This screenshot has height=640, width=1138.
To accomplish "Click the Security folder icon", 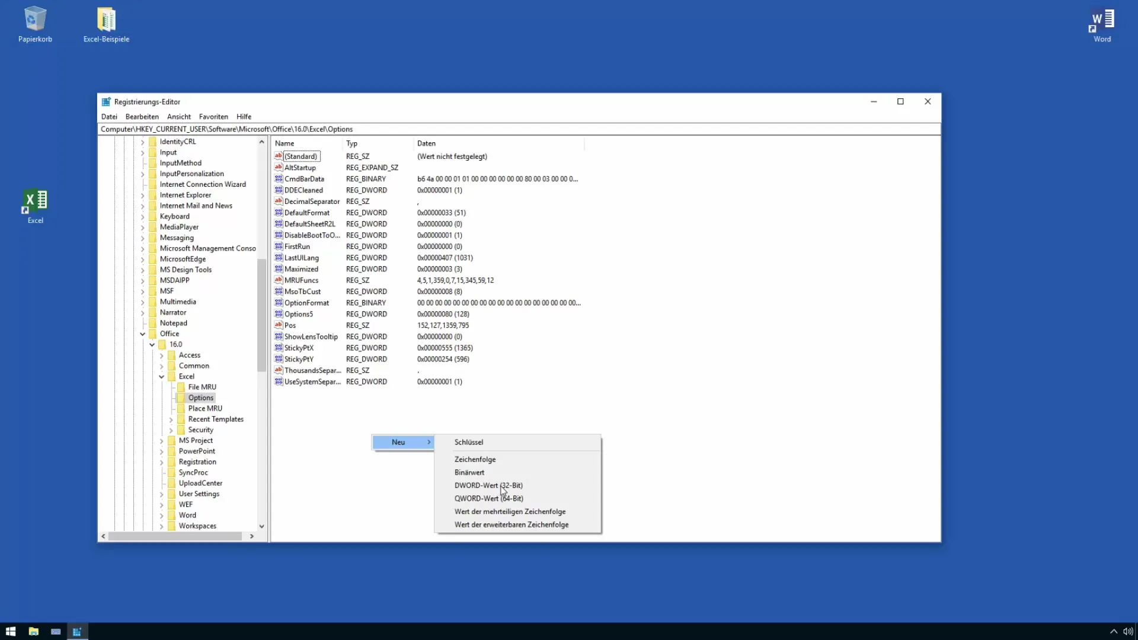I will pyautogui.click(x=181, y=430).
